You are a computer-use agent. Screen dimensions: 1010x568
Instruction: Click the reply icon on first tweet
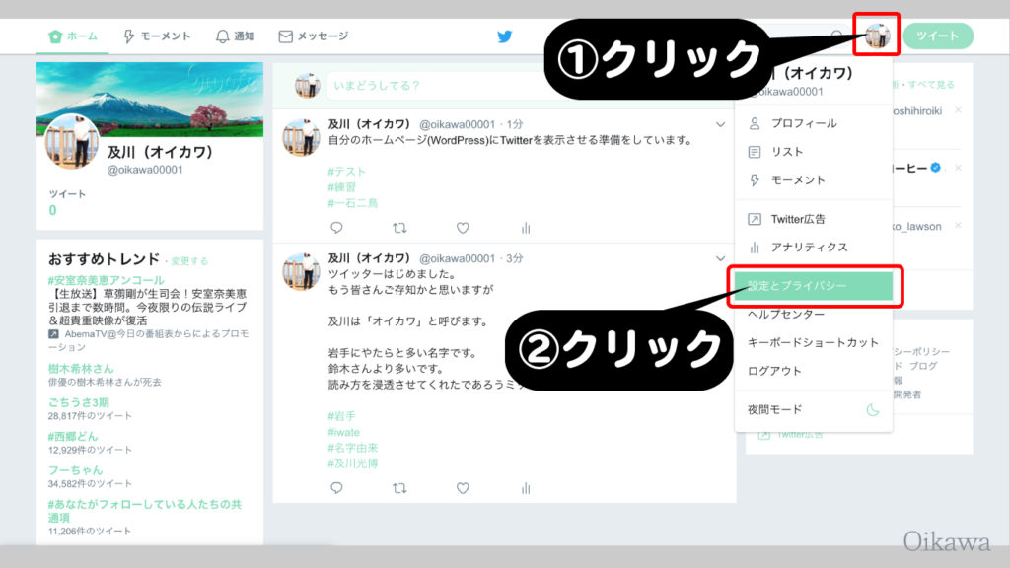(x=336, y=227)
